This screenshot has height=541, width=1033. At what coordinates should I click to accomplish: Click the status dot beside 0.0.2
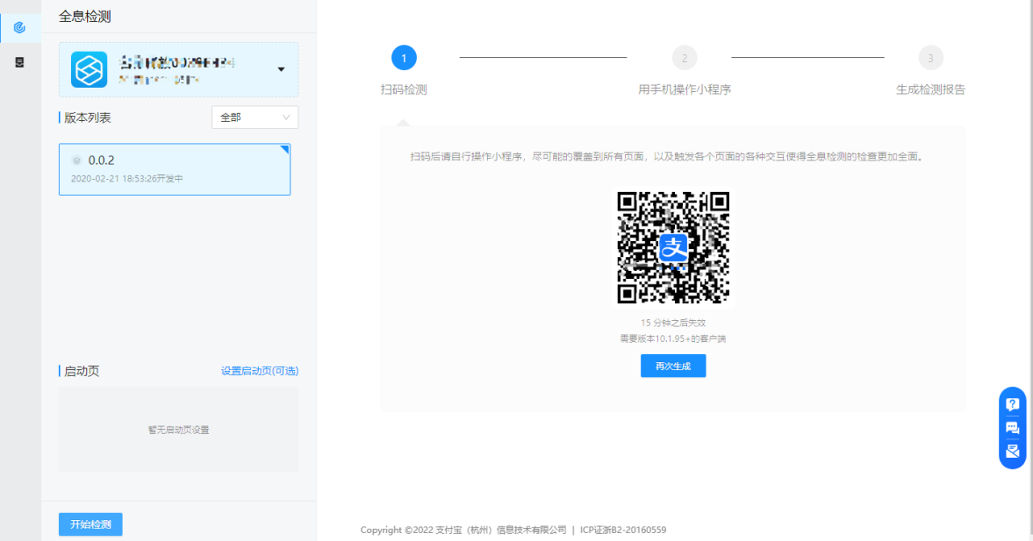(x=76, y=160)
